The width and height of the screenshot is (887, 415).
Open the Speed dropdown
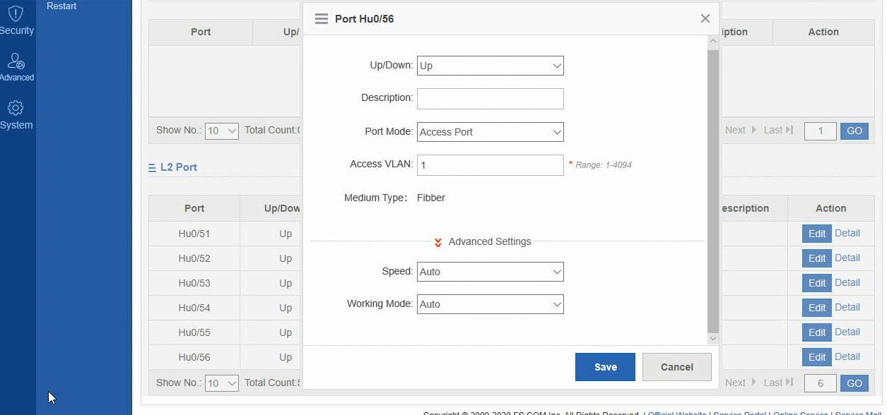pyautogui.click(x=490, y=272)
